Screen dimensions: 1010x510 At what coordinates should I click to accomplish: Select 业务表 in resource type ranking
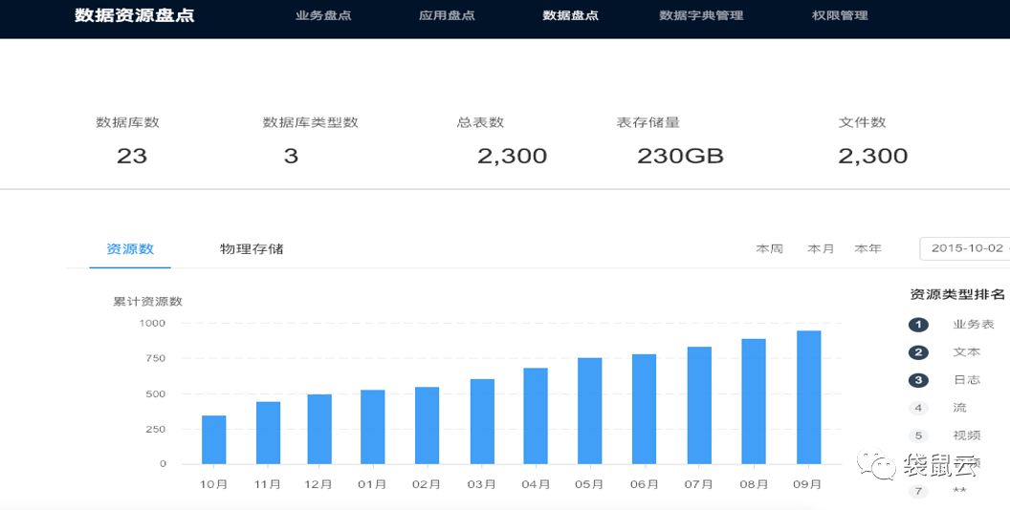(974, 325)
